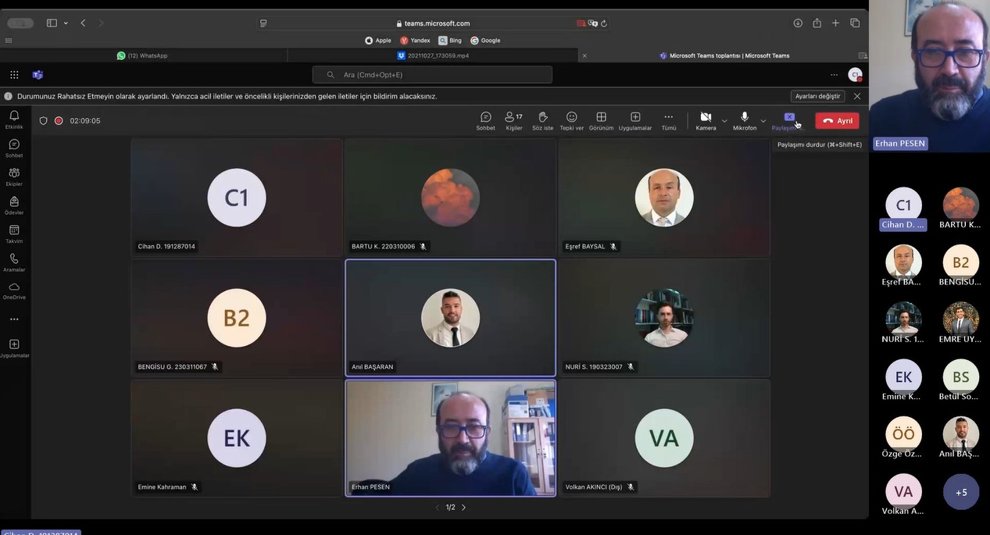Leave the meeting with Ayrıl button
The image size is (990, 535).
click(x=837, y=121)
